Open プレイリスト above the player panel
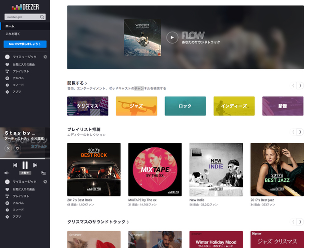 (21, 71)
